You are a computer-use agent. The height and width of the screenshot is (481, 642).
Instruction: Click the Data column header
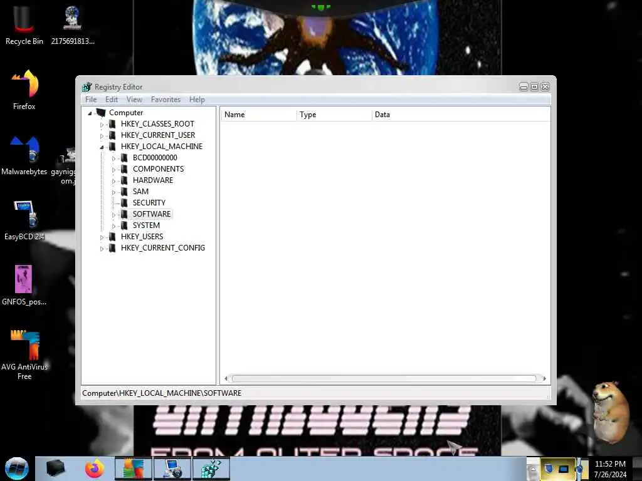(461, 115)
